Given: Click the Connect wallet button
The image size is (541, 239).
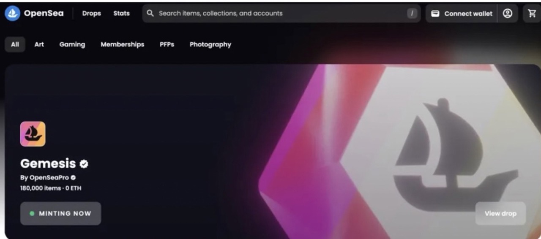Looking at the screenshot, I should point(462,14).
